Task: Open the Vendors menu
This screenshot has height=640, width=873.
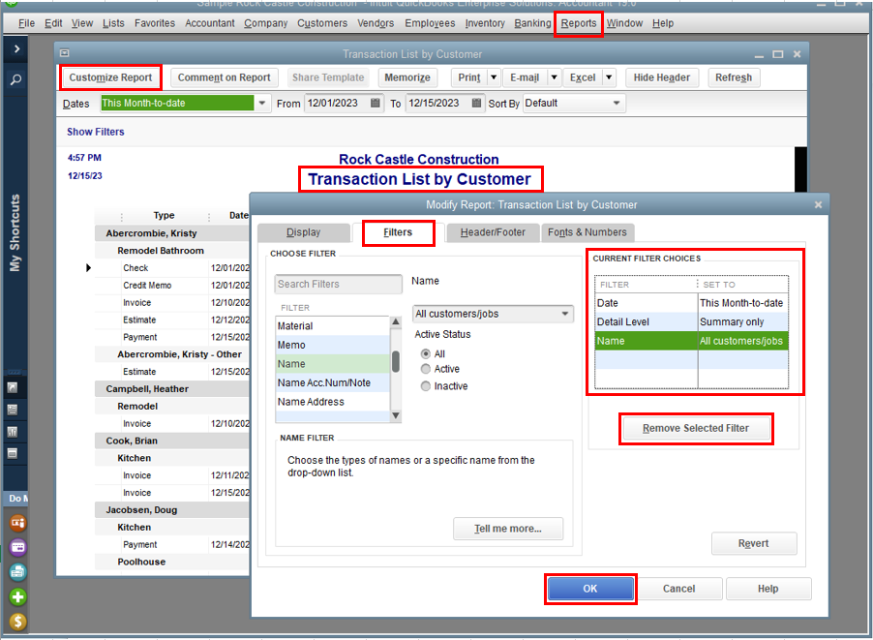Action: point(376,23)
